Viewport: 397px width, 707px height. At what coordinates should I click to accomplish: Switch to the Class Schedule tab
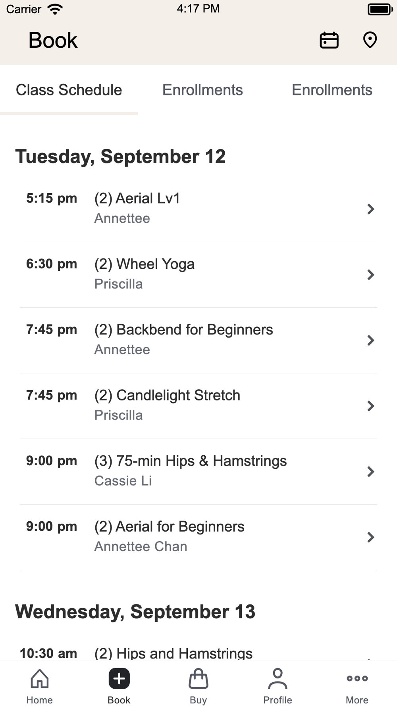tap(69, 90)
